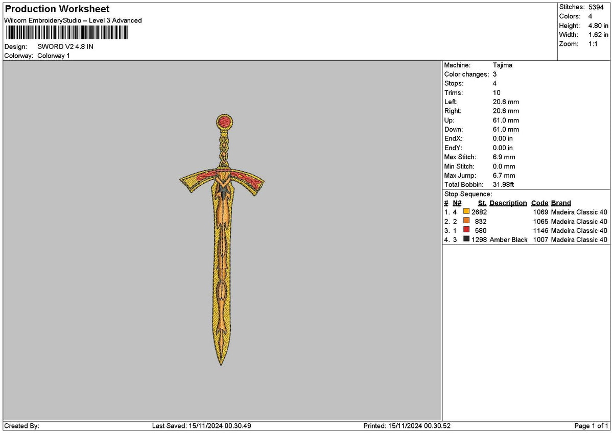This screenshot has height=433, width=613.
Task: Click the orange thread chip for stop 2
Action: [465, 221]
